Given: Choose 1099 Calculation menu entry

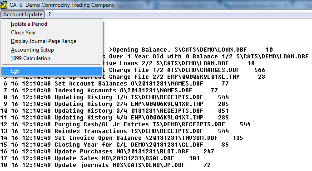Looking at the screenshot, I should coord(30,58).
